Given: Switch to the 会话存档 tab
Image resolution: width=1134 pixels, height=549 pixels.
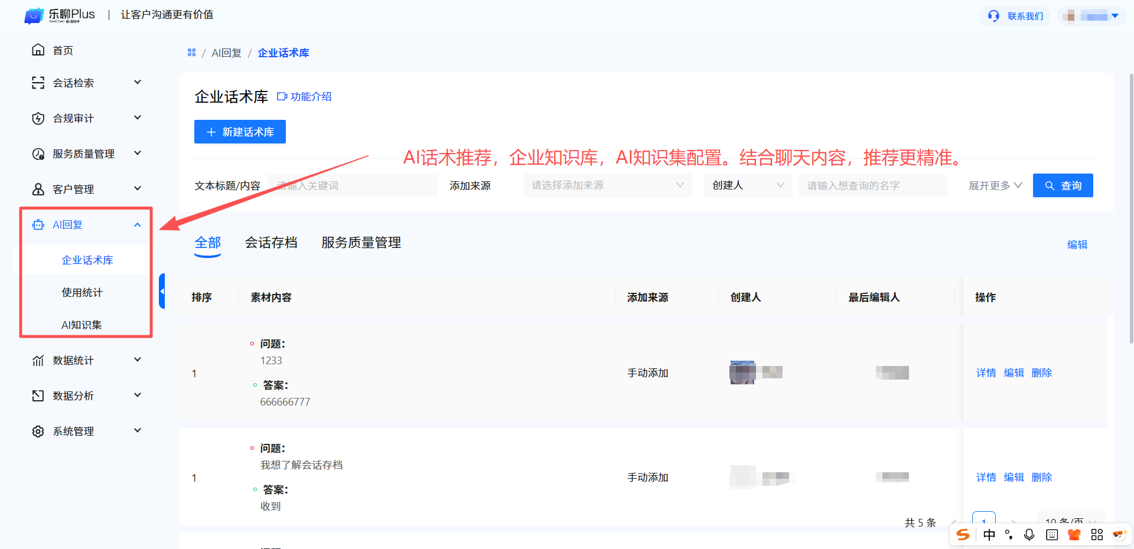Looking at the screenshot, I should pyautogui.click(x=271, y=243).
